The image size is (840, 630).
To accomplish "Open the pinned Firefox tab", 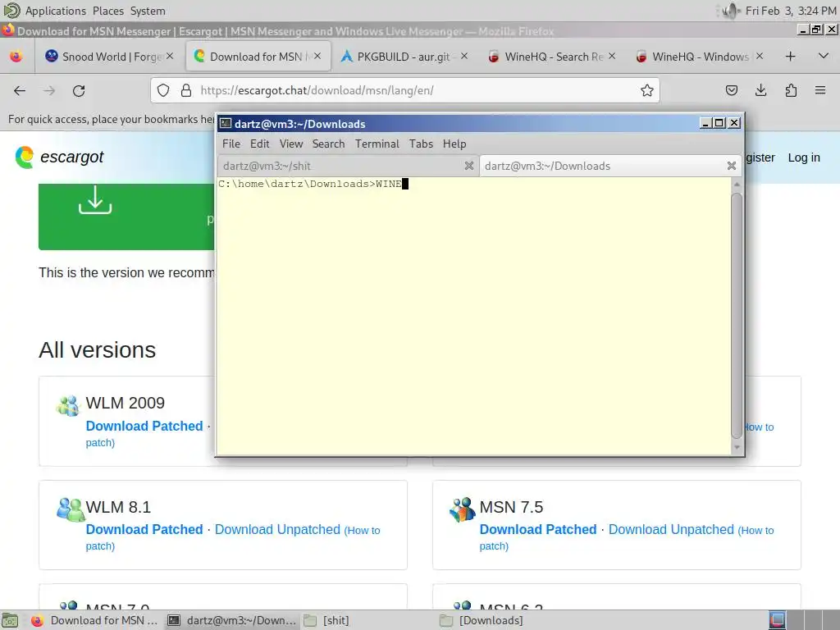I will 16,57.
